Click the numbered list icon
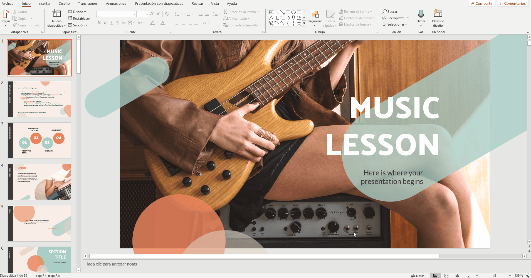The image size is (531, 278). coord(187,14)
